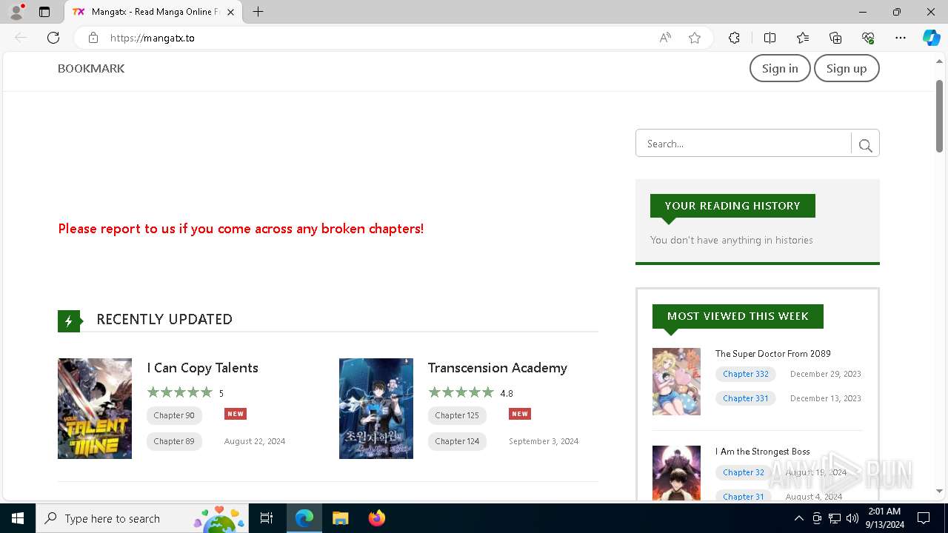Viewport: 948px width, 533px height.
Task: Refresh the current page
Action: pyautogui.click(x=53, y=38)
